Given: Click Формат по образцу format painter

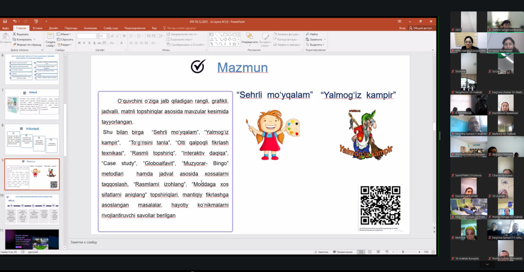Looking at the screenshot, I should pyautogui.click(x=15, y=45).
